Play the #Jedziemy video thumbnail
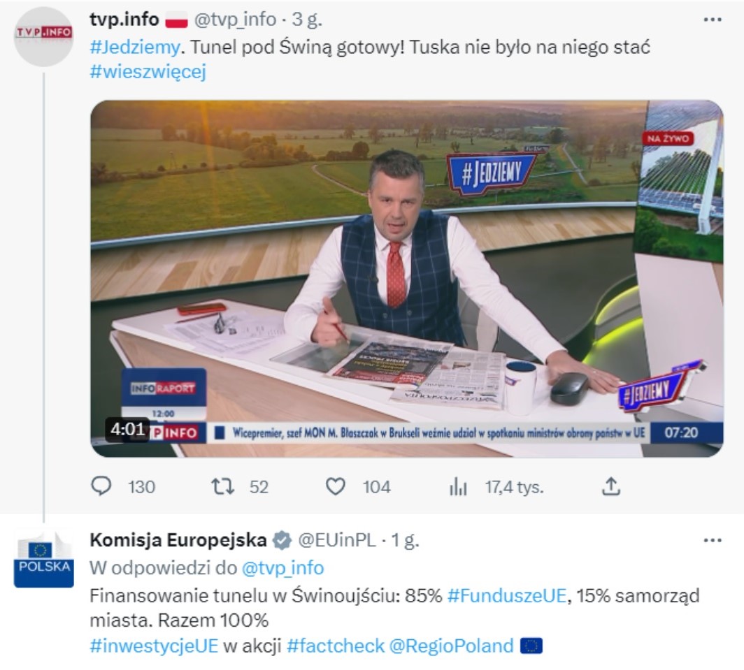The height and width of the screenshot is (670, 744). [407, 279]
